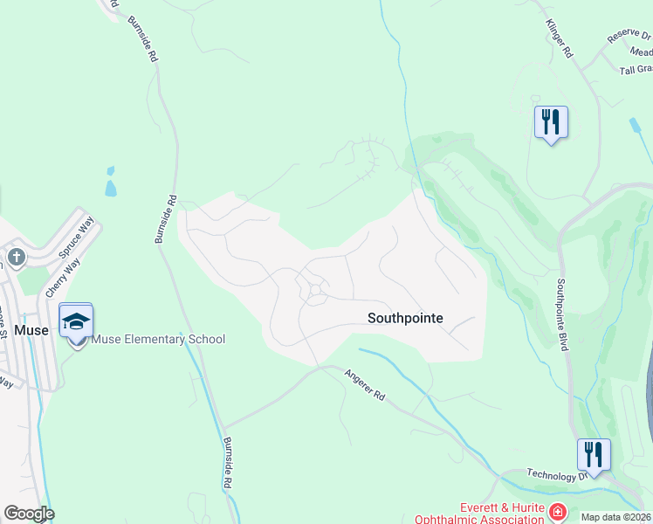Select the Muse Elementary School graduation cap icon
Screen dimensions: 653x524
coord(76,322)
